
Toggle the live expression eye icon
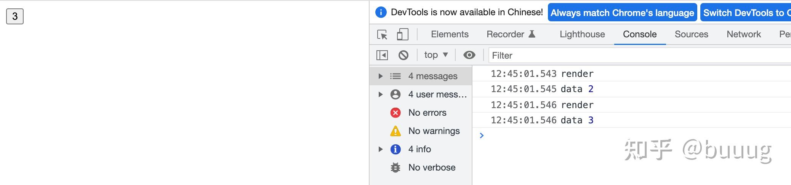coord(469,55)
